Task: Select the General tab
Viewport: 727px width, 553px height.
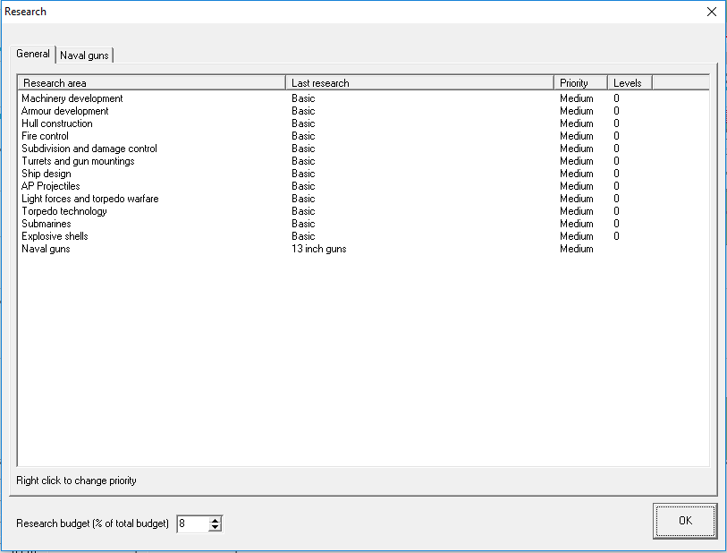Action: 33,54
